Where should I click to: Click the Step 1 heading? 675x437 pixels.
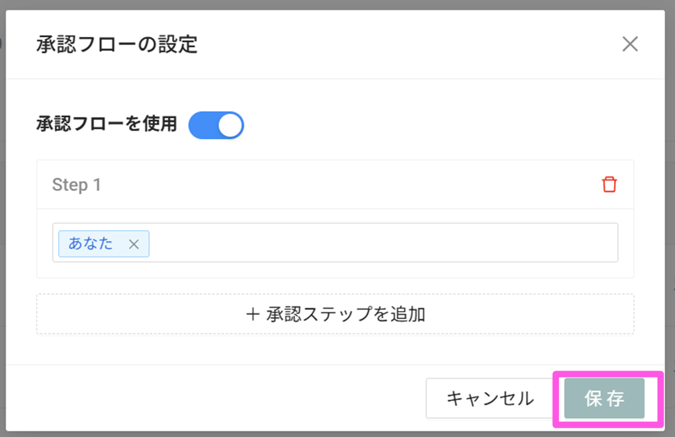76,185
